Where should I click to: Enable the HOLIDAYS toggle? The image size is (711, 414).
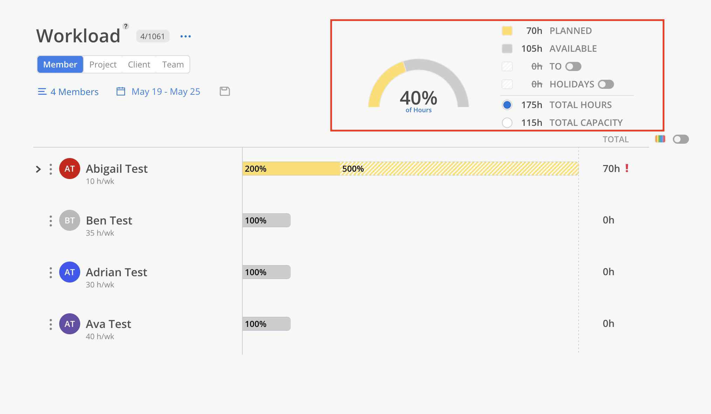pyautogui.click(x=606, y=84)
